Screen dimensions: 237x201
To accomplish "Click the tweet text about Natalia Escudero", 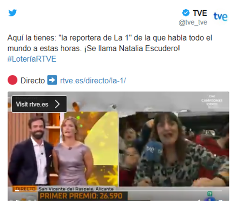I will [x=110, y=43].
